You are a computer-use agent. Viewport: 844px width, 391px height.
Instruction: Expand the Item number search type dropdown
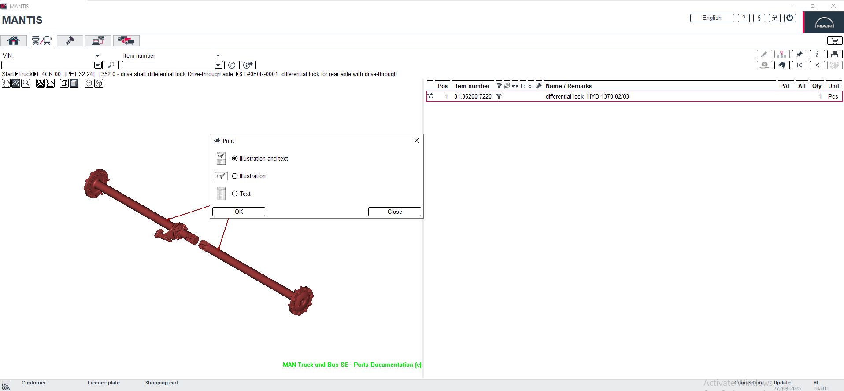(x=218, y=55)
